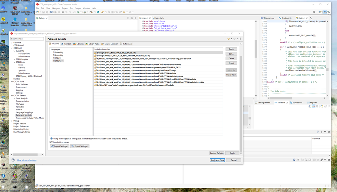
Task: Click the blue terminal icon in main toolbar
Action: click(51, 12)
